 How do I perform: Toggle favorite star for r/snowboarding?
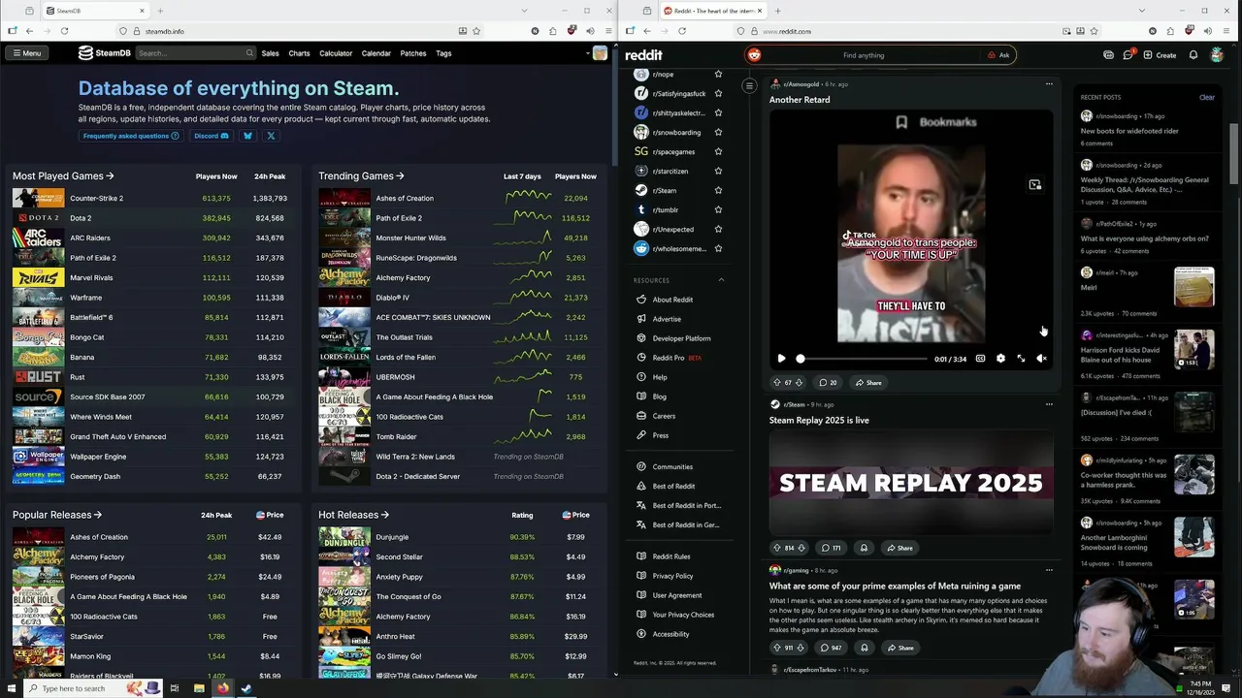(718, 132)
